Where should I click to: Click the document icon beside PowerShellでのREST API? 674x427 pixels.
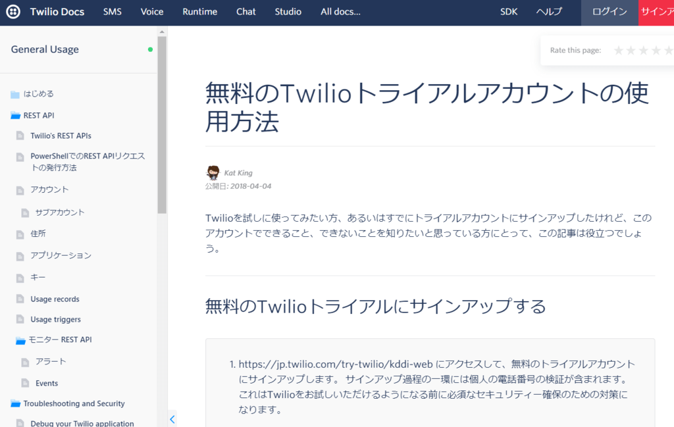tap(20, 157)
